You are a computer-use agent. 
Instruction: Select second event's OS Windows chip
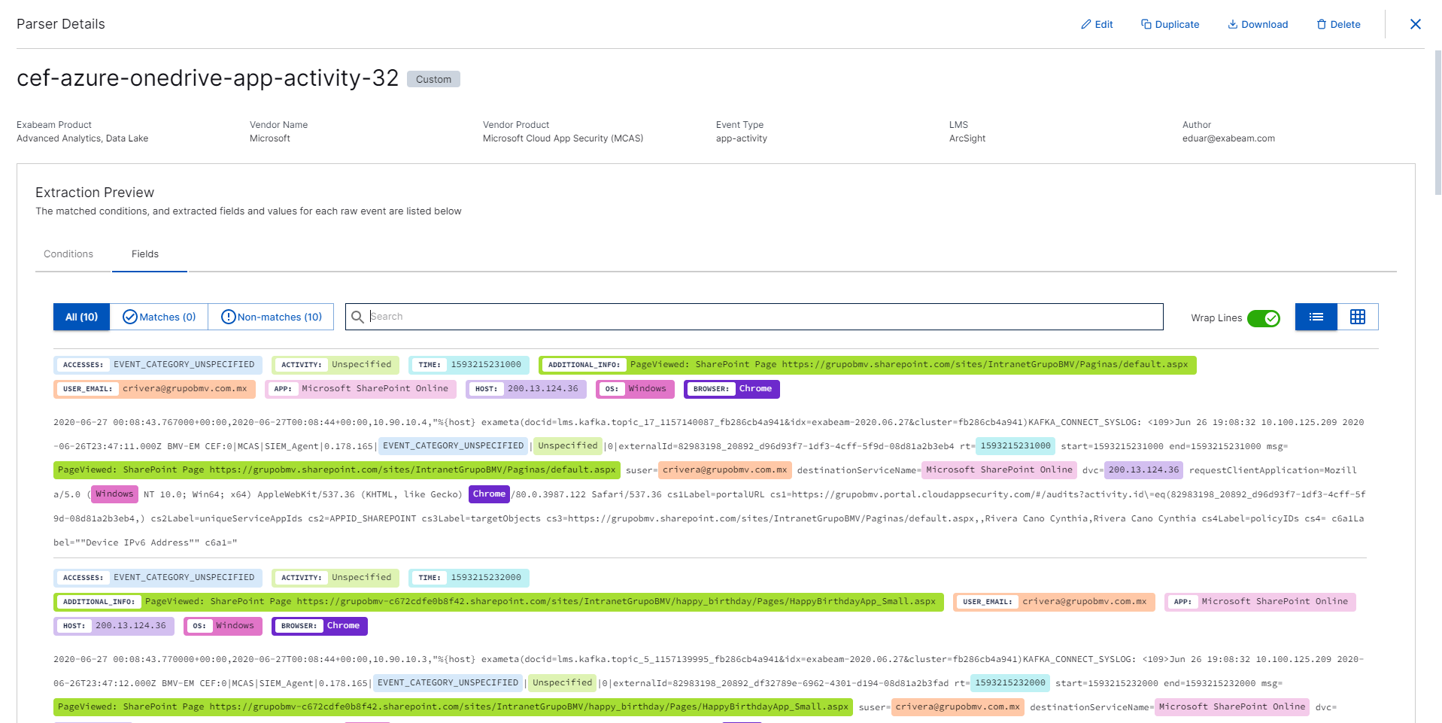(223, 626)
